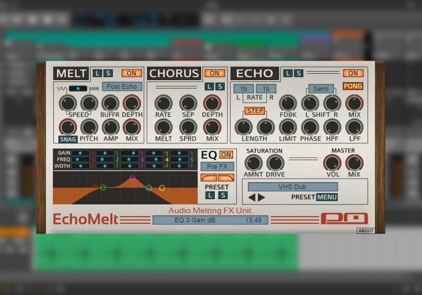
Task: Toggle the EQ ON button
Action: pos(226,155)
